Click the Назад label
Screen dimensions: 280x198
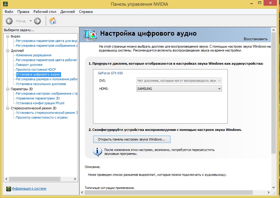click(21, 21)
